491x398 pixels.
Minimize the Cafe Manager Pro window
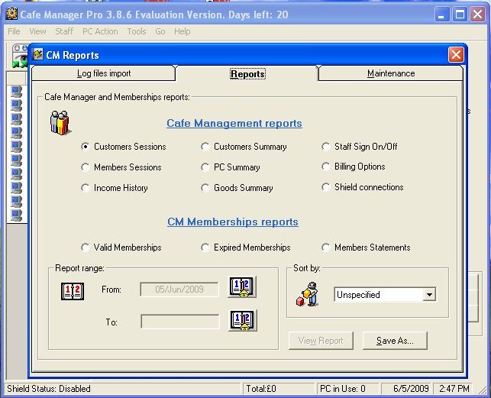[442, 15]
